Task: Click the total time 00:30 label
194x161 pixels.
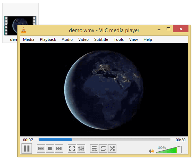Action: coord(180,140)
